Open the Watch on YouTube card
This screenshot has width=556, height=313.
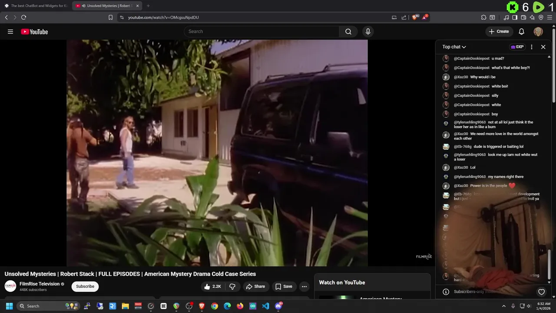372,286
